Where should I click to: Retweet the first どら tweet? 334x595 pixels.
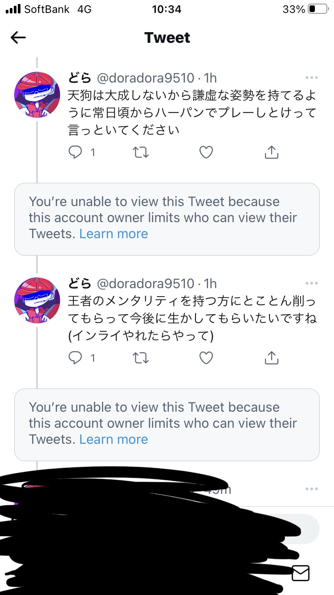pyautogui.click(x=141, y=153)
